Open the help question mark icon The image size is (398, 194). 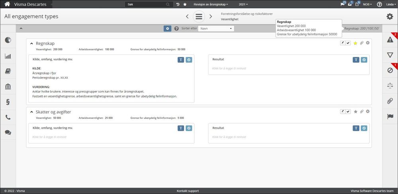click(379, 4)
